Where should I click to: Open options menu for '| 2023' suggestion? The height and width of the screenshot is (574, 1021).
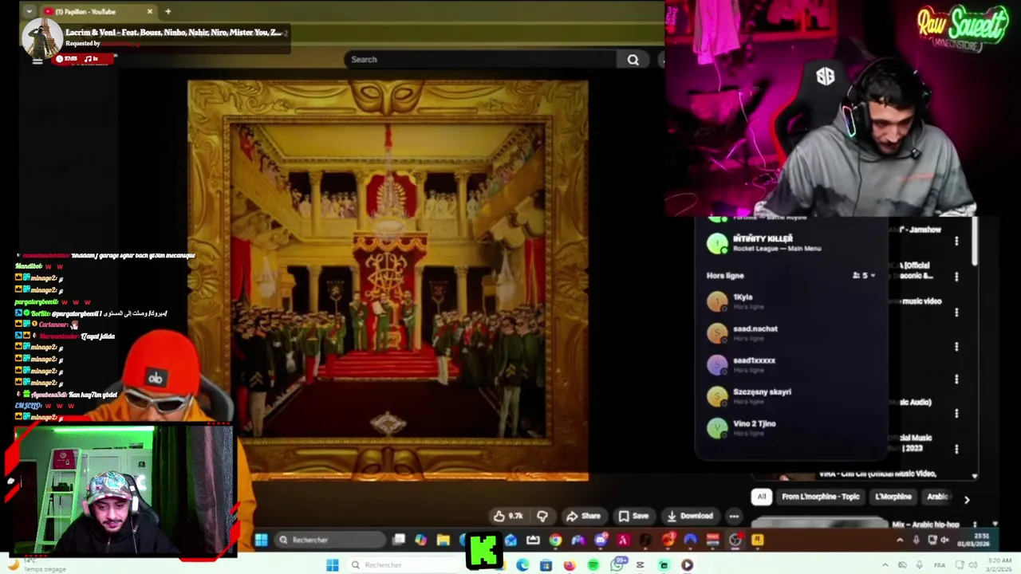pyautogui.click(x=956, y=449)
